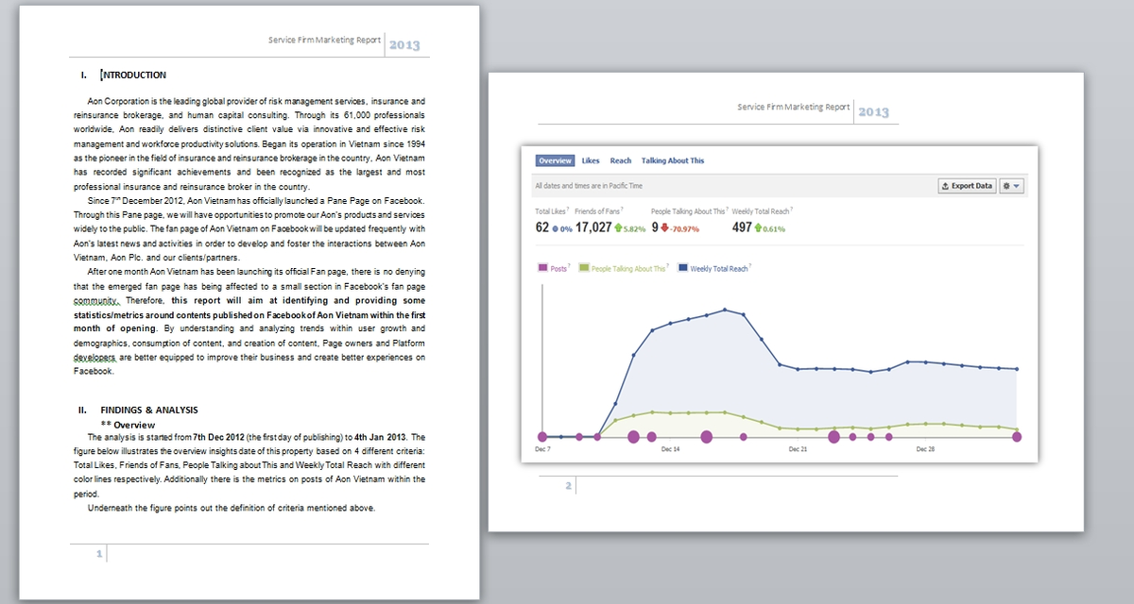Open the gear settings dropdown
The height and width of the screenshot is (604, 1134).
1012,186
